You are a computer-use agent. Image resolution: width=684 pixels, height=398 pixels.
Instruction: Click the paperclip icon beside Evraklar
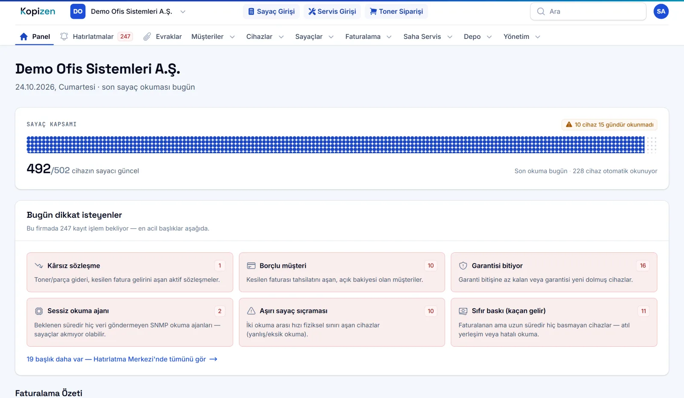click(147, 37)
